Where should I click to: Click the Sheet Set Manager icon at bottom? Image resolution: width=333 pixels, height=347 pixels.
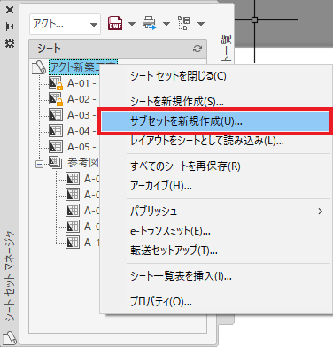[10, 337]
